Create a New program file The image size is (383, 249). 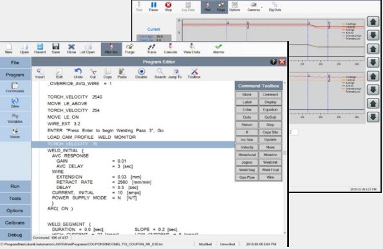pos(8,48)
